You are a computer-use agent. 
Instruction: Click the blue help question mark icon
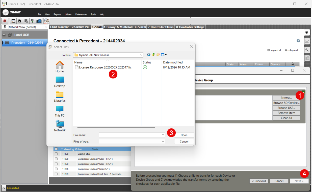(298, 41)
